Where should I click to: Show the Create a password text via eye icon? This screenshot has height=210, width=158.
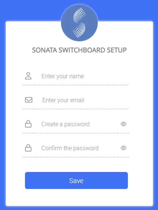coord(123,124)
